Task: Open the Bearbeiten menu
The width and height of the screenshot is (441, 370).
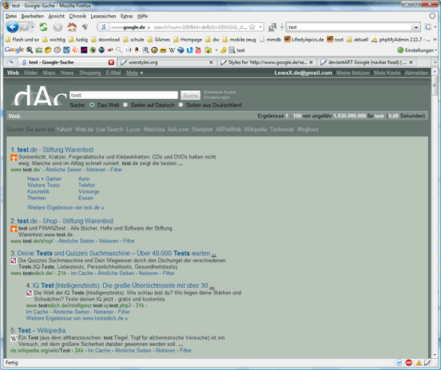Action: pyautogui.click(x=33, y=16)
